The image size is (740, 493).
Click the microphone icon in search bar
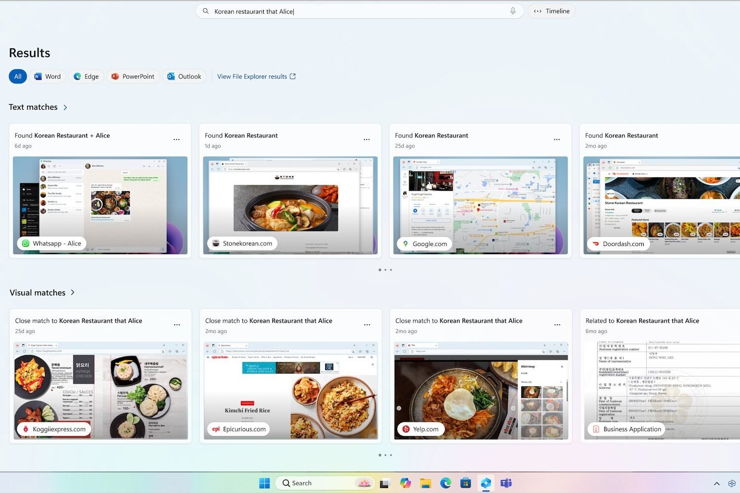pyautogui.click(x=513, y=11)
